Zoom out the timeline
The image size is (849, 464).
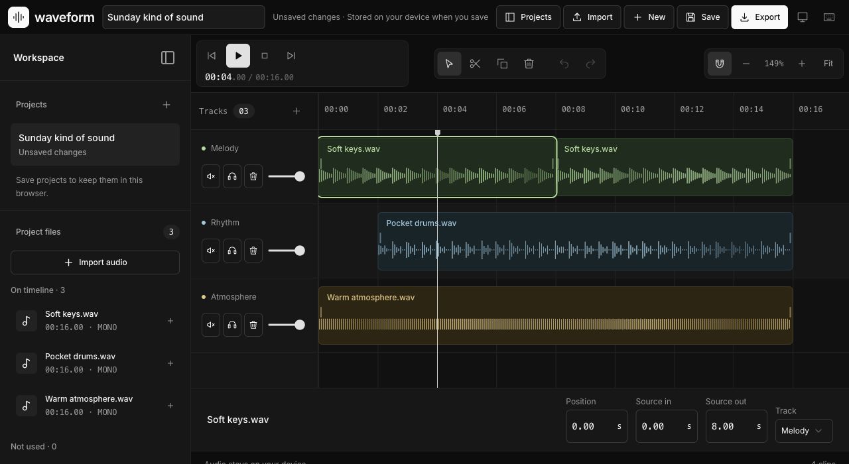(x=746, y=64)
